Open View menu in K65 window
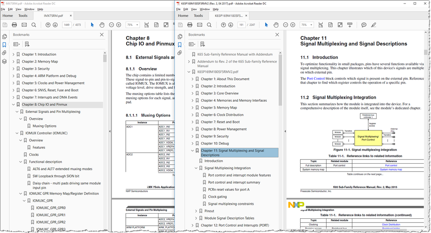431x233 pixels. tap(194, 9)
